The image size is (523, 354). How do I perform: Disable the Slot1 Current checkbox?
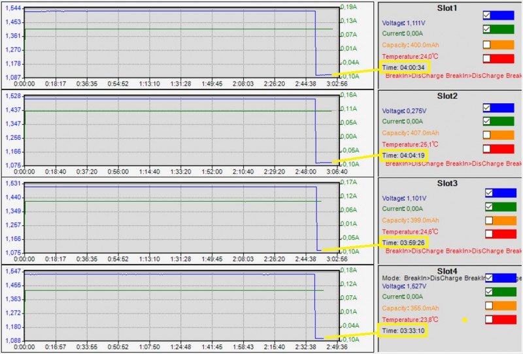tap(487, 29)
